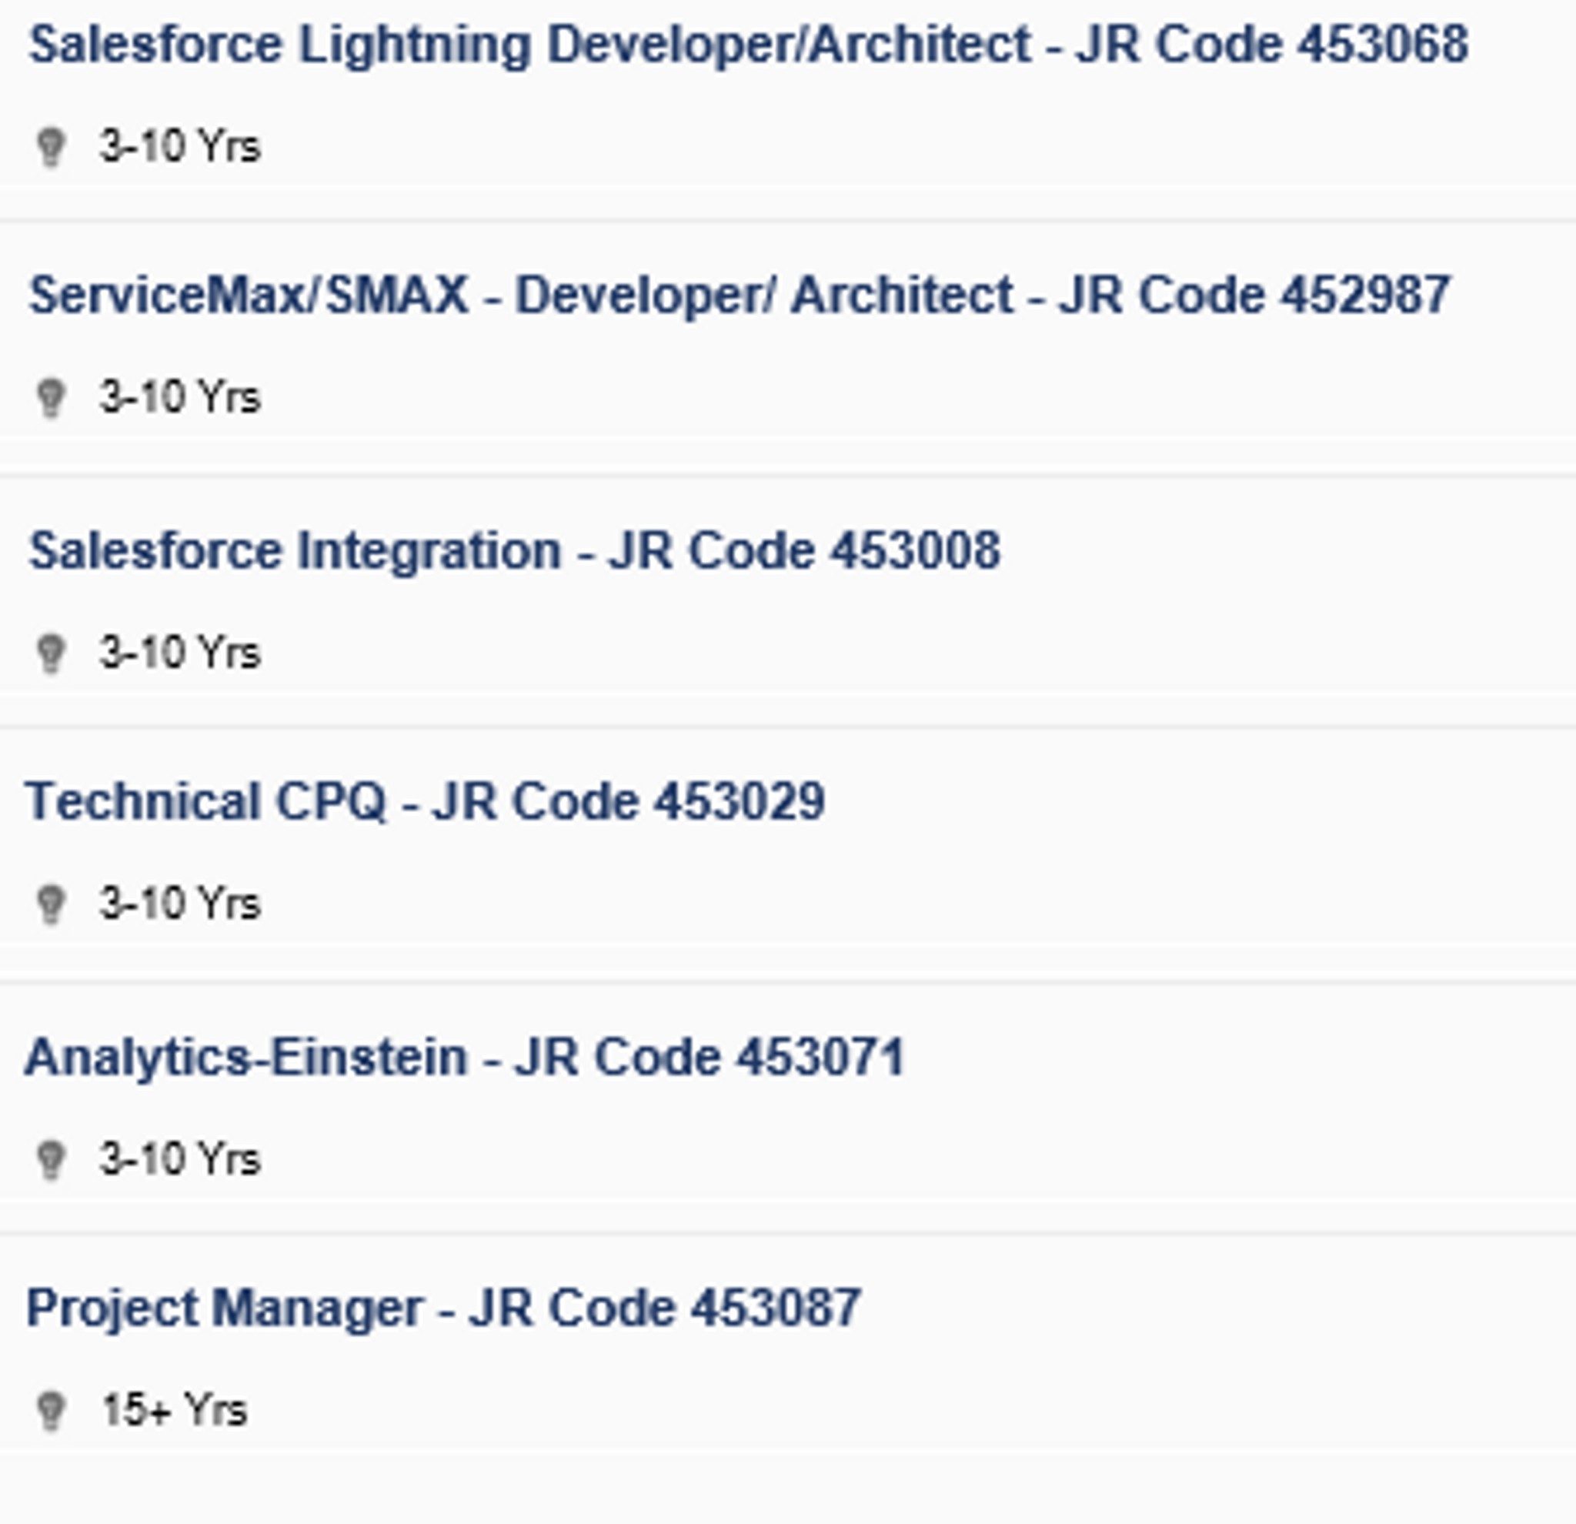Viewport: 1576px width, 1524px height.
Task: Click the 15+ Yrs experience label
Action: pos(175,1411)
